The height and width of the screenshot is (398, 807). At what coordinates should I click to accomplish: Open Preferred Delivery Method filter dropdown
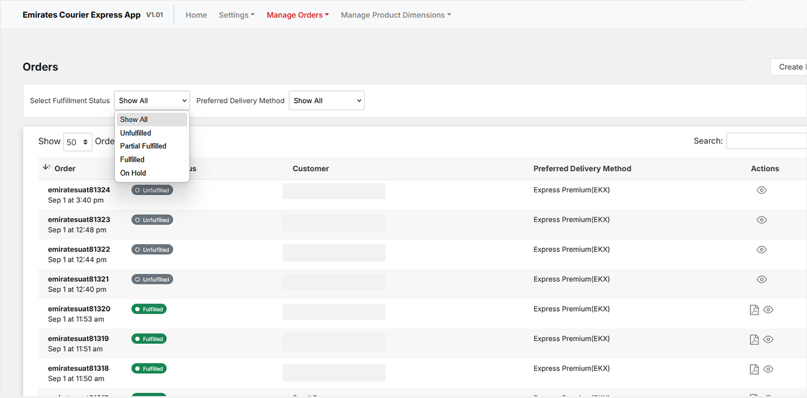(326, 100)
